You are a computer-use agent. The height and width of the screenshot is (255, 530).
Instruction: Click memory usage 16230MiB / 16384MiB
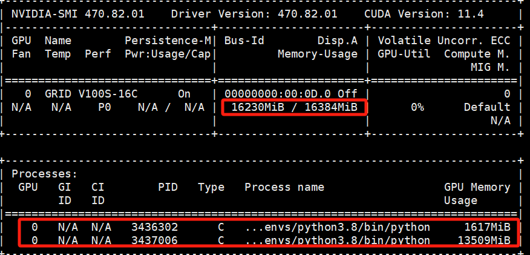tap(294, 107)
